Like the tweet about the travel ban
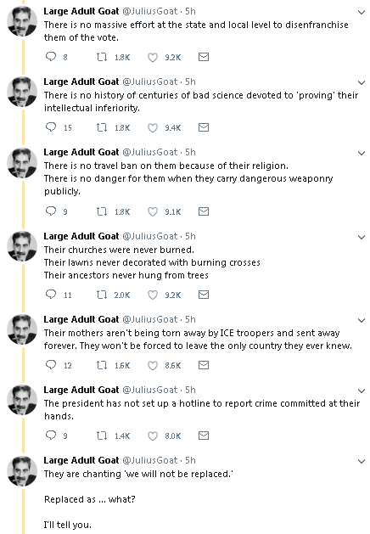The width and height of the screenshot is (370, 534). [x=153, y=211]
